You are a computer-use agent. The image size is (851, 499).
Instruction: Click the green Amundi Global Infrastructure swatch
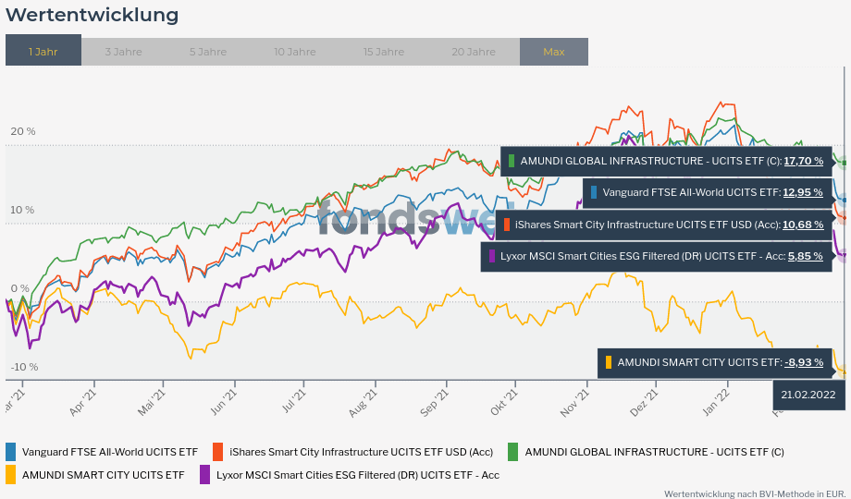[512, 452]
